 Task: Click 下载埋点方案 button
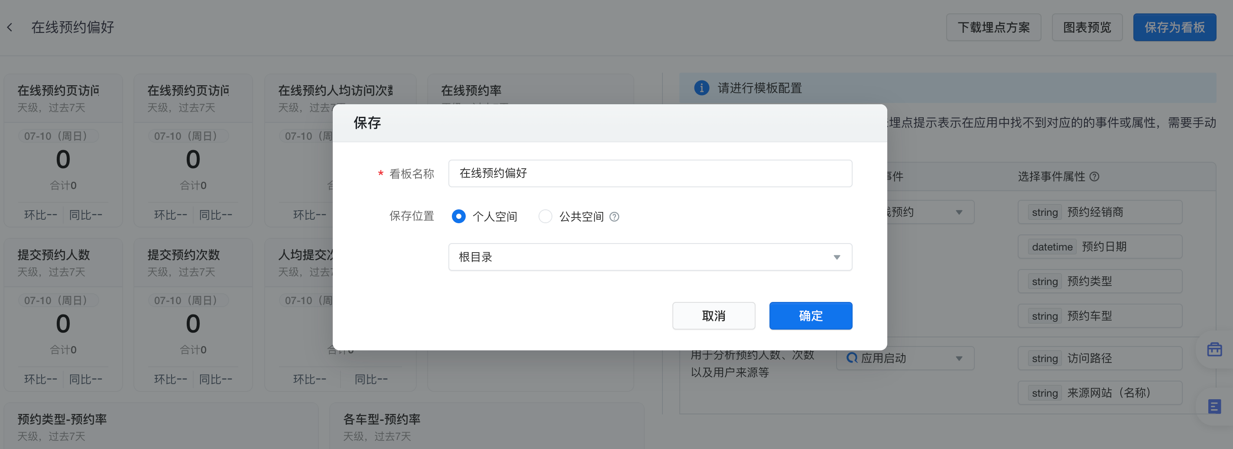pyautogui.click(x=993, y=27)
